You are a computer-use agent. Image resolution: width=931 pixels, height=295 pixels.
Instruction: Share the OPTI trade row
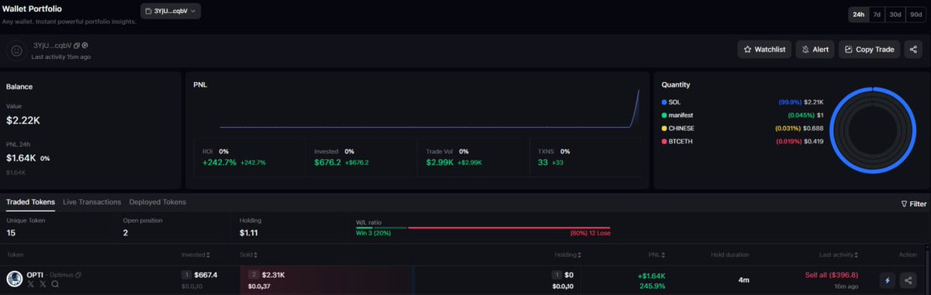point(909,280)
